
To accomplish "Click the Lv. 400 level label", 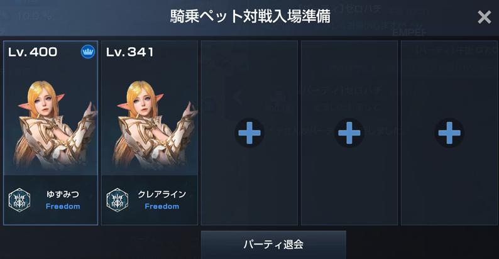I will pyautogui.click(x=33, y=52).
